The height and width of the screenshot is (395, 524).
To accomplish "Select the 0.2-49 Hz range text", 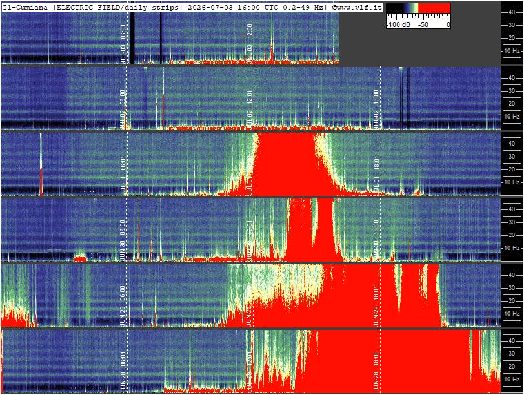I will (x=303, y=7).
